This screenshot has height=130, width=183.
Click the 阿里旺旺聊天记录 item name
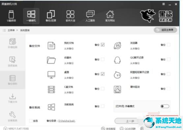click(x=139, y=72)
